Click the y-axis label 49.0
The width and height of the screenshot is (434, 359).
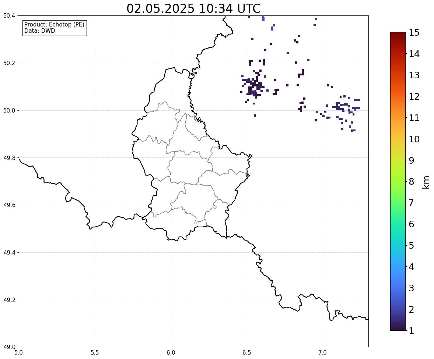[x=10, y=347]
